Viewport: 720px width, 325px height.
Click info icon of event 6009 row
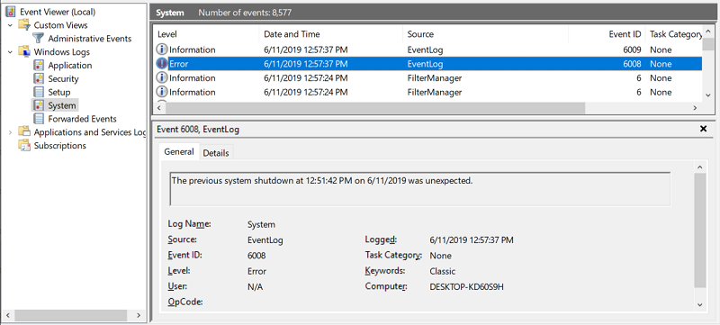[162, 50]
